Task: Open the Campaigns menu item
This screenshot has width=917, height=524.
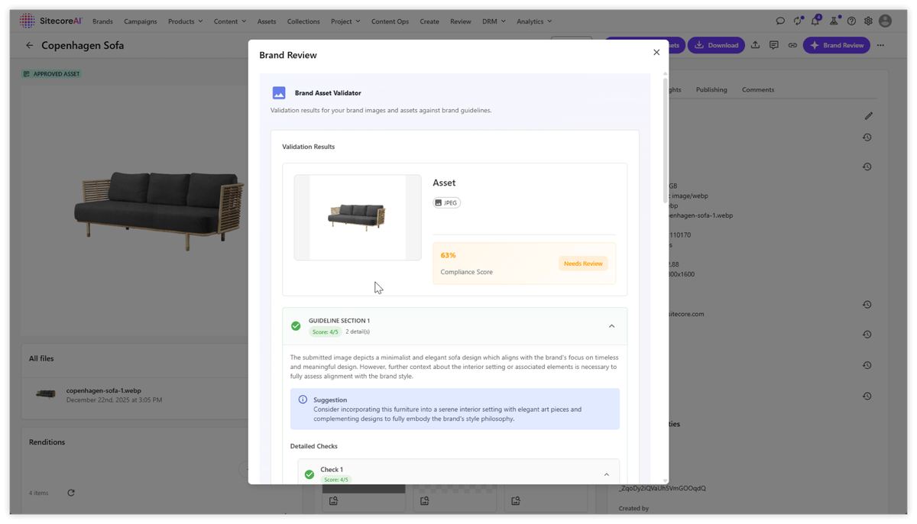Action: (x=140, y=21)
